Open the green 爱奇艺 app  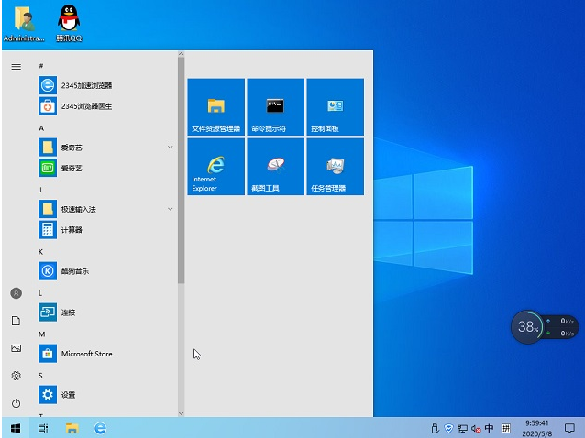(x=72, y=168)
